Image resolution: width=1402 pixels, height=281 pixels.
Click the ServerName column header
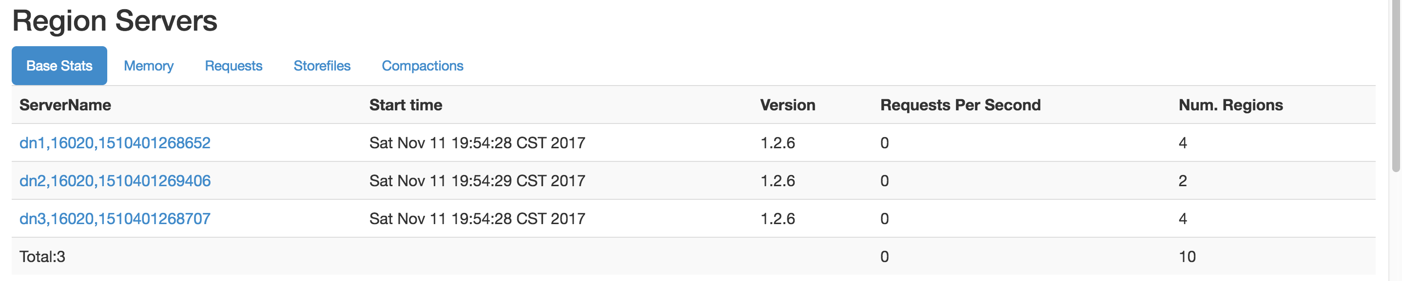tap(65, 105)
